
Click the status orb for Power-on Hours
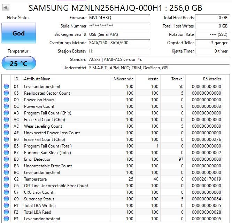point(6,99)
